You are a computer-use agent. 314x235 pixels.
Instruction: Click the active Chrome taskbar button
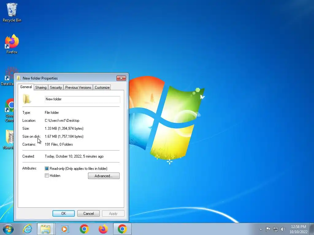pos(122,229)
